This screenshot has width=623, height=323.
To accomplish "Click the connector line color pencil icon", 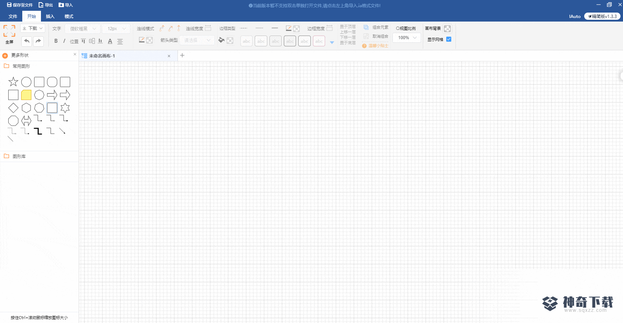I will pos(142,40).
